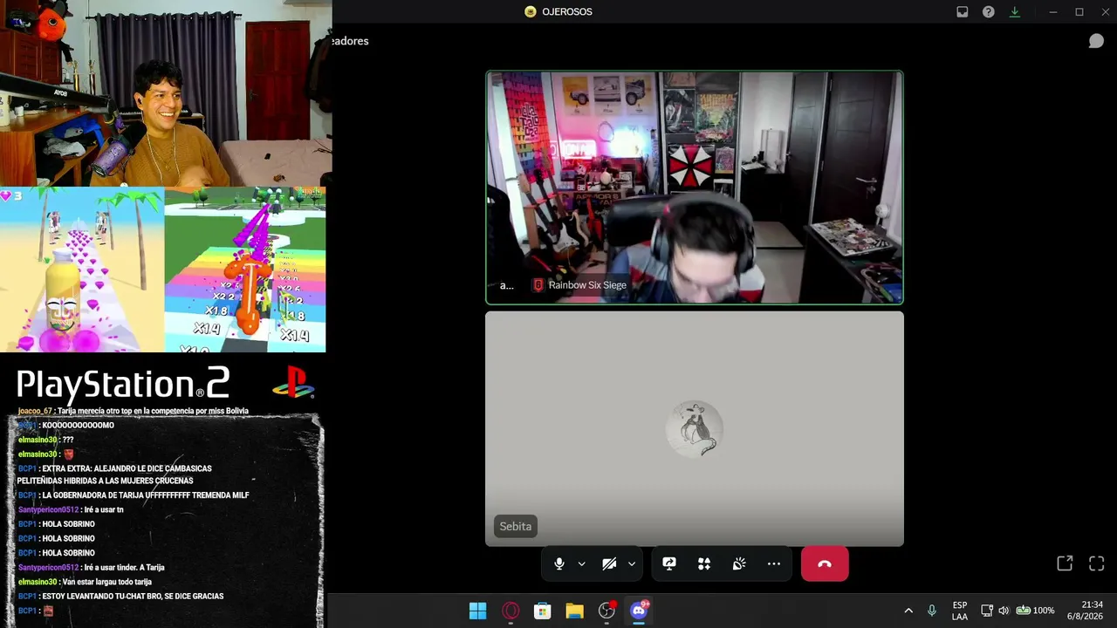Pop out the call window
This screenshot has height=628, width=1117.
[x=1065, y=563]
